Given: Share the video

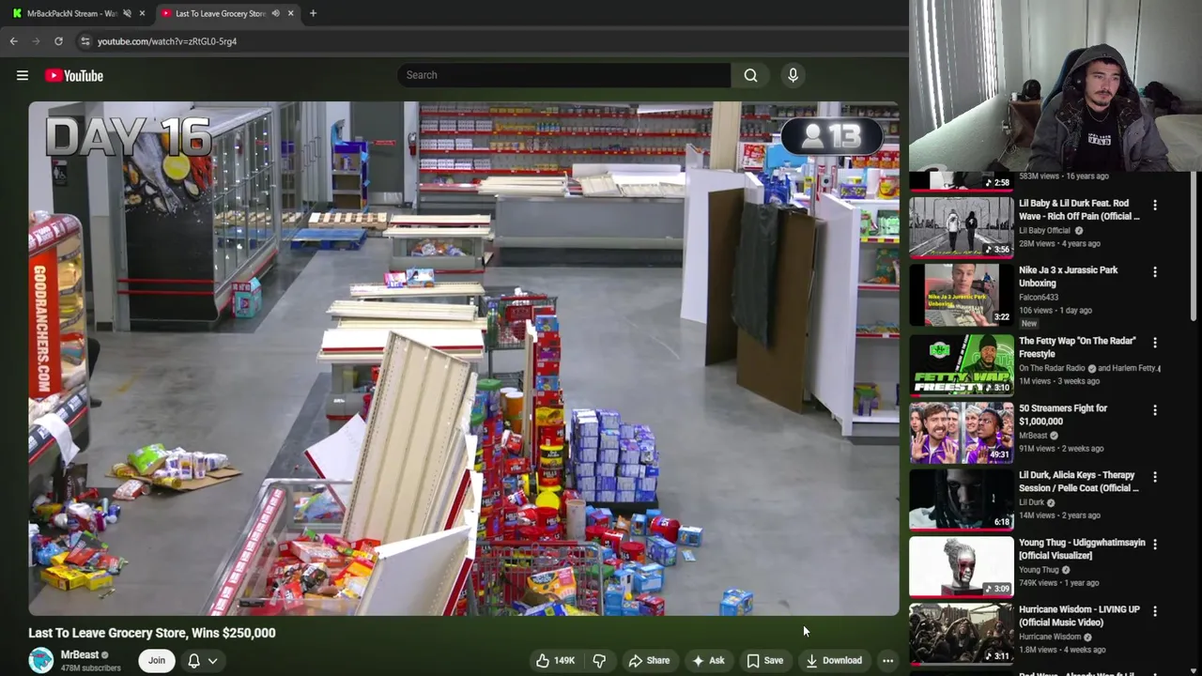Looking at the screenshot, I should (x=649, y=660).
